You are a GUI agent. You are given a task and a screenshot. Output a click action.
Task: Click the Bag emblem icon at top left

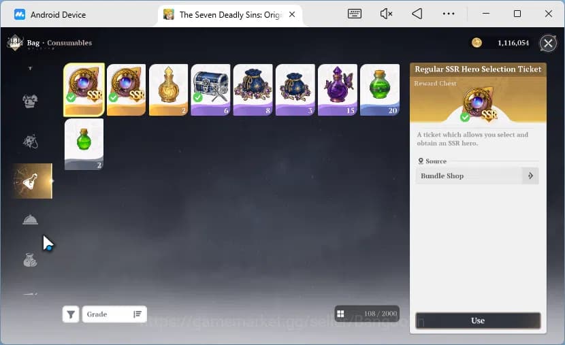tap(15, 43)
